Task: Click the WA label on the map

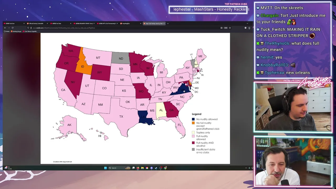Action: pyautogui.click(x=71, y=51)
